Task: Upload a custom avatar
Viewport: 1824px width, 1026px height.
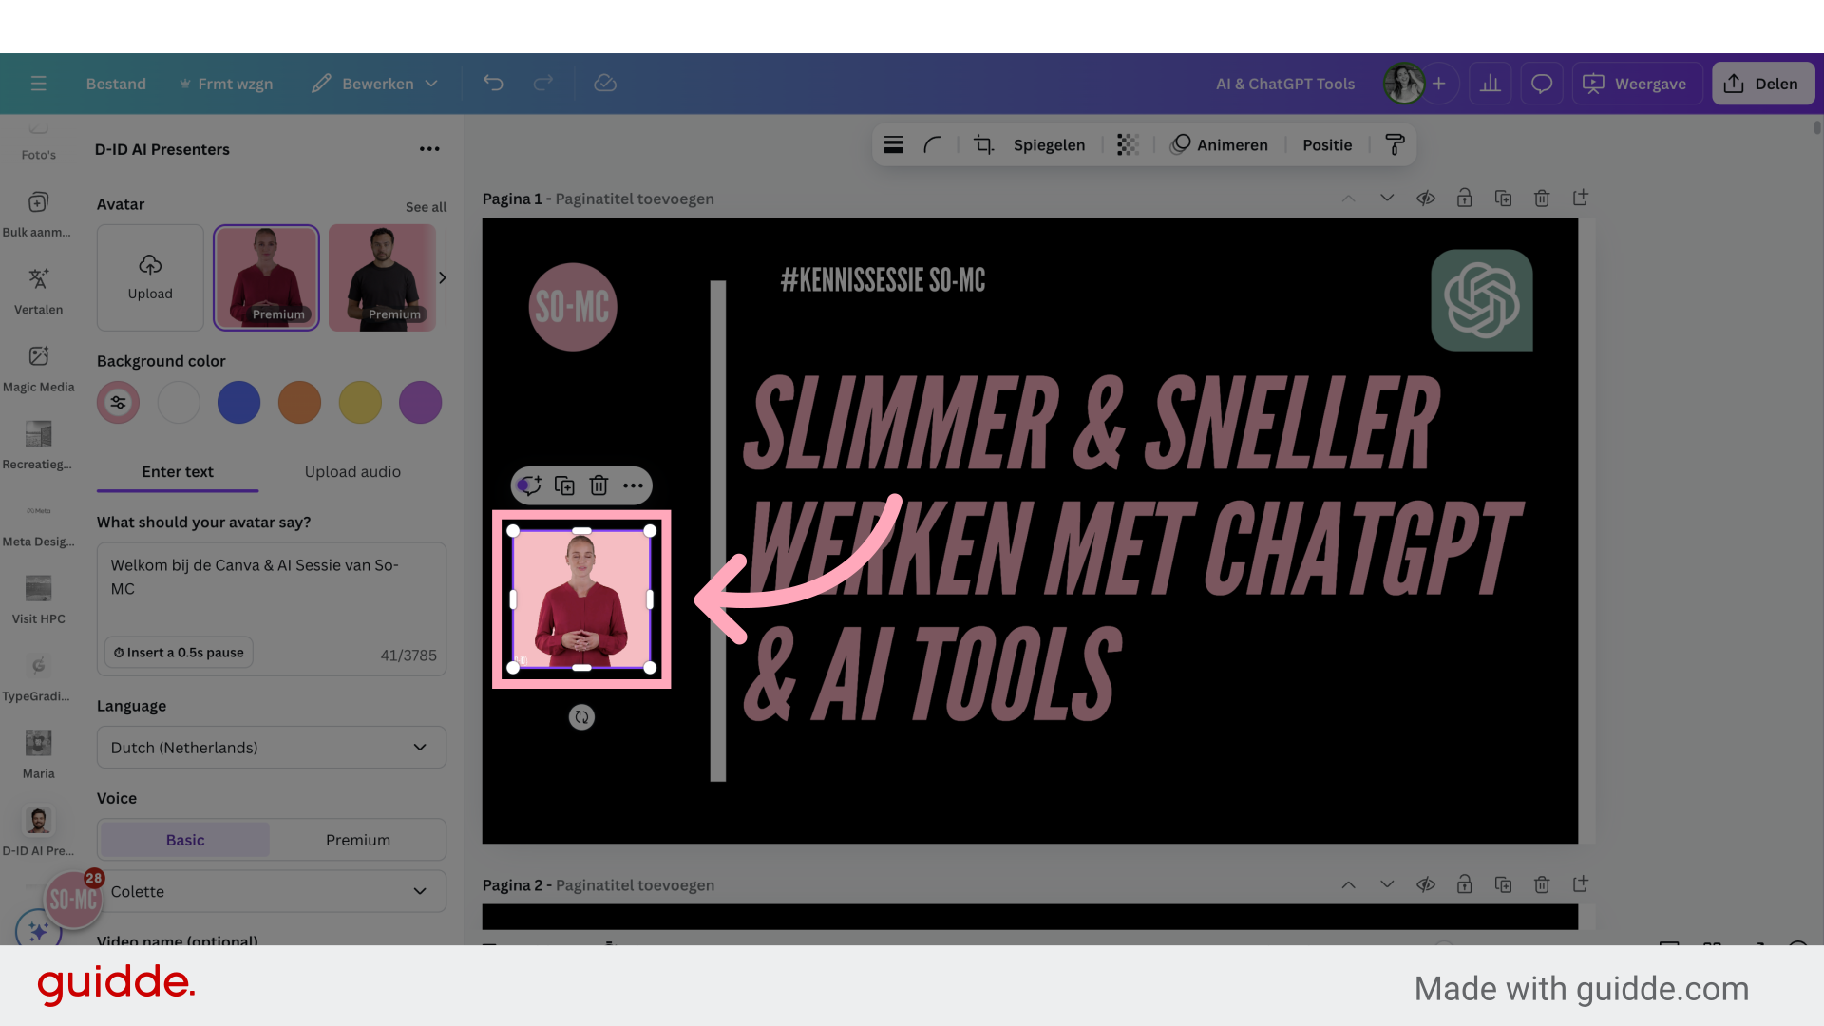Action: point(150,277)
